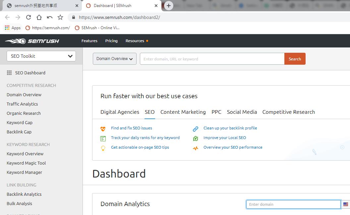Open Traffic Analytics in sidebar
The image size is (350, 215).
coord(22,104)
